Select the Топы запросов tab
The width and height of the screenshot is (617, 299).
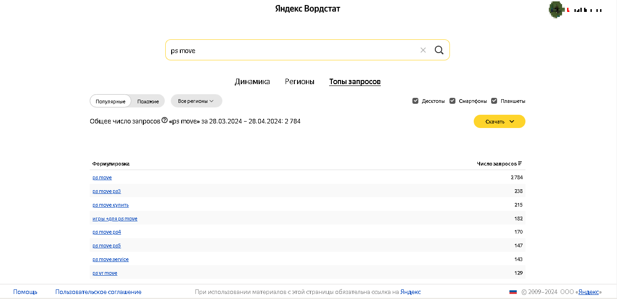point(355,82)
